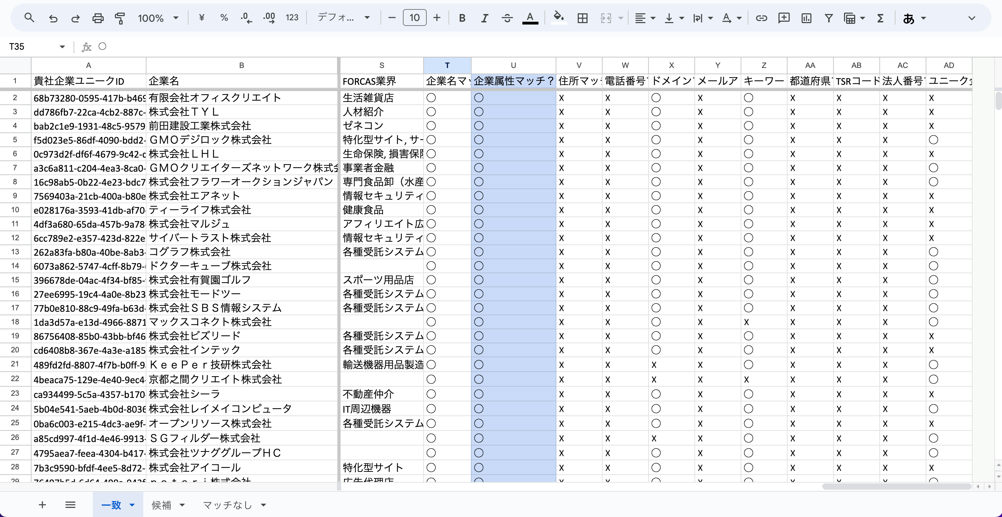Toggle bold formatting
The width and height of the screenshot is (1002, 517).
[x=462, y=18]
